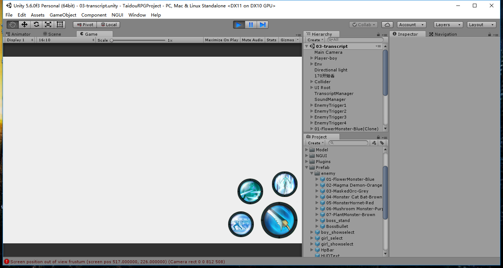
Task: Open the Collab dropdown
Action: click(x=363, y=25)
